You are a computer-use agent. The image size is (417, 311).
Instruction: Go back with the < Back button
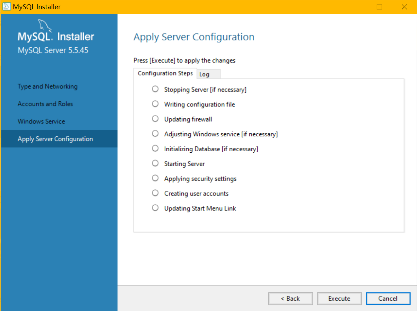click(x=290, y=299)
